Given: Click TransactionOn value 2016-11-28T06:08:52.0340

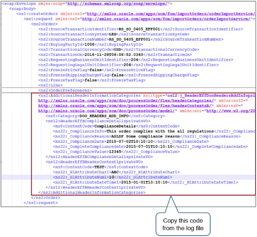Looking at the screenshot, I should (x=114, y=54).
